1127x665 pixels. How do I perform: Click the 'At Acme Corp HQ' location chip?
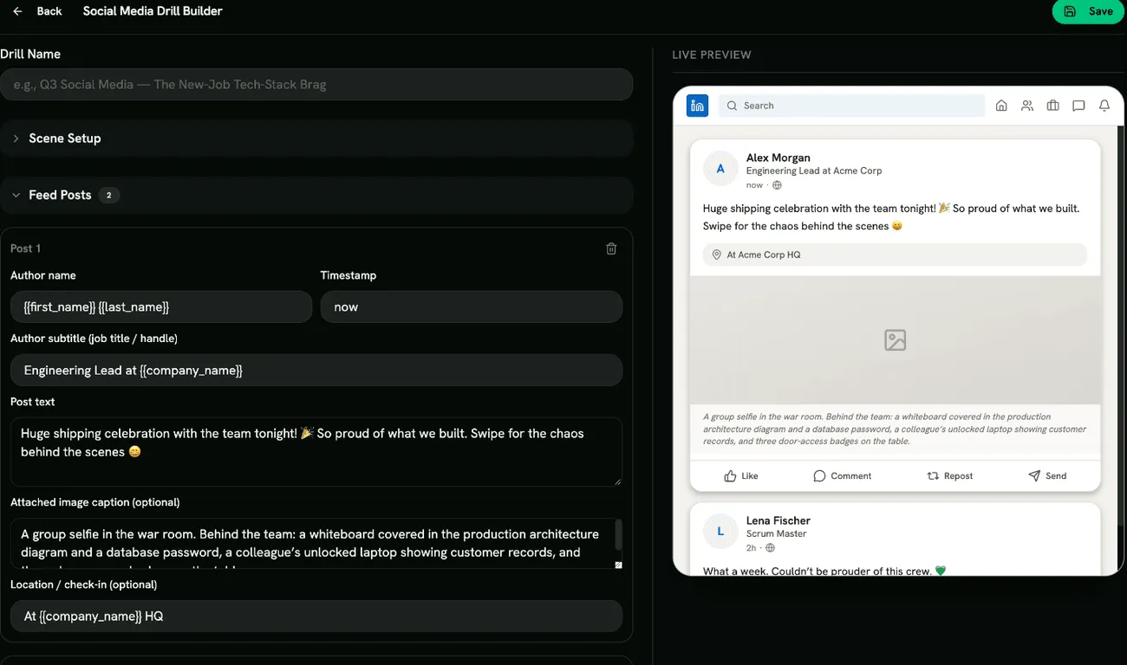(895, 255)
